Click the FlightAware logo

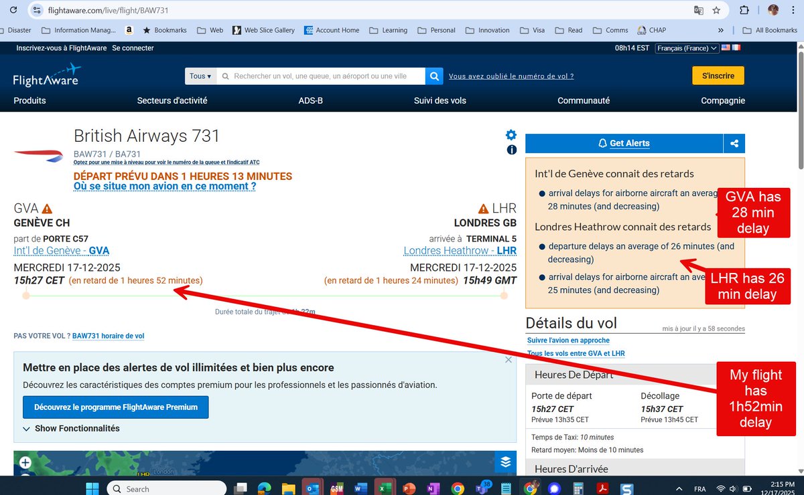[x=46, y=75]
